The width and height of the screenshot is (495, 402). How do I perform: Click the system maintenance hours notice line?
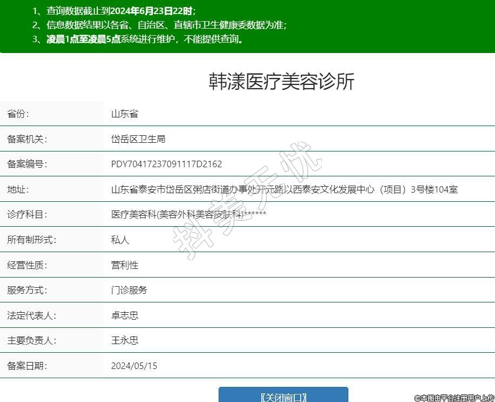click(138, 39)
